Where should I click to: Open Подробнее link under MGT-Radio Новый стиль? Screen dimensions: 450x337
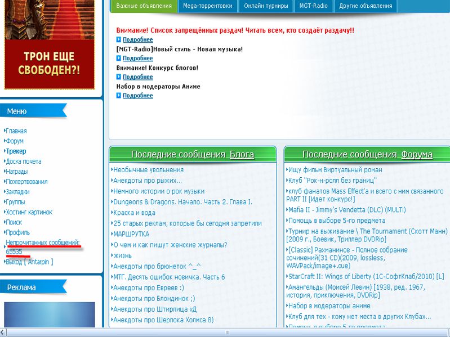click(137, 59)
